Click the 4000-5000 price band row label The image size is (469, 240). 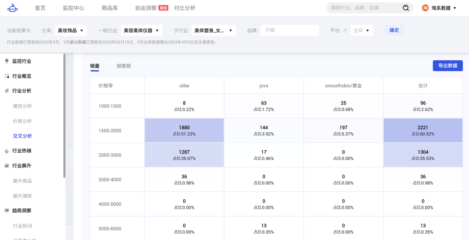click(x=110, y=204)
